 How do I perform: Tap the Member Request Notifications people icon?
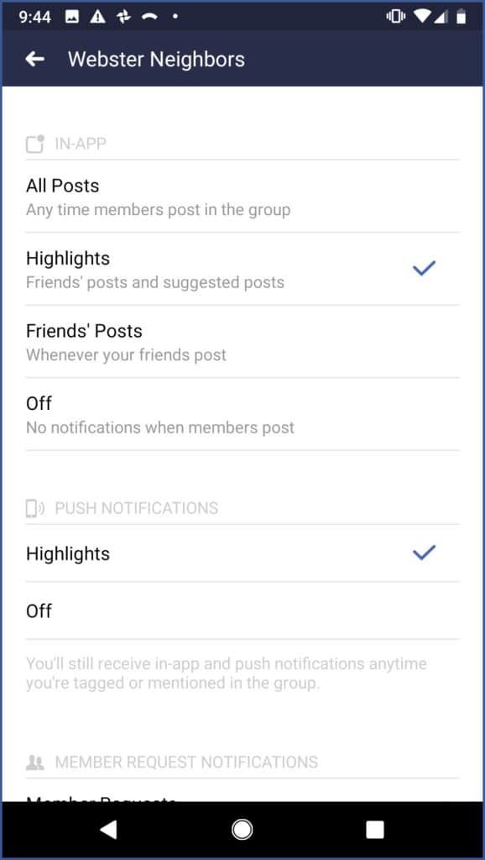pos(34,763)
